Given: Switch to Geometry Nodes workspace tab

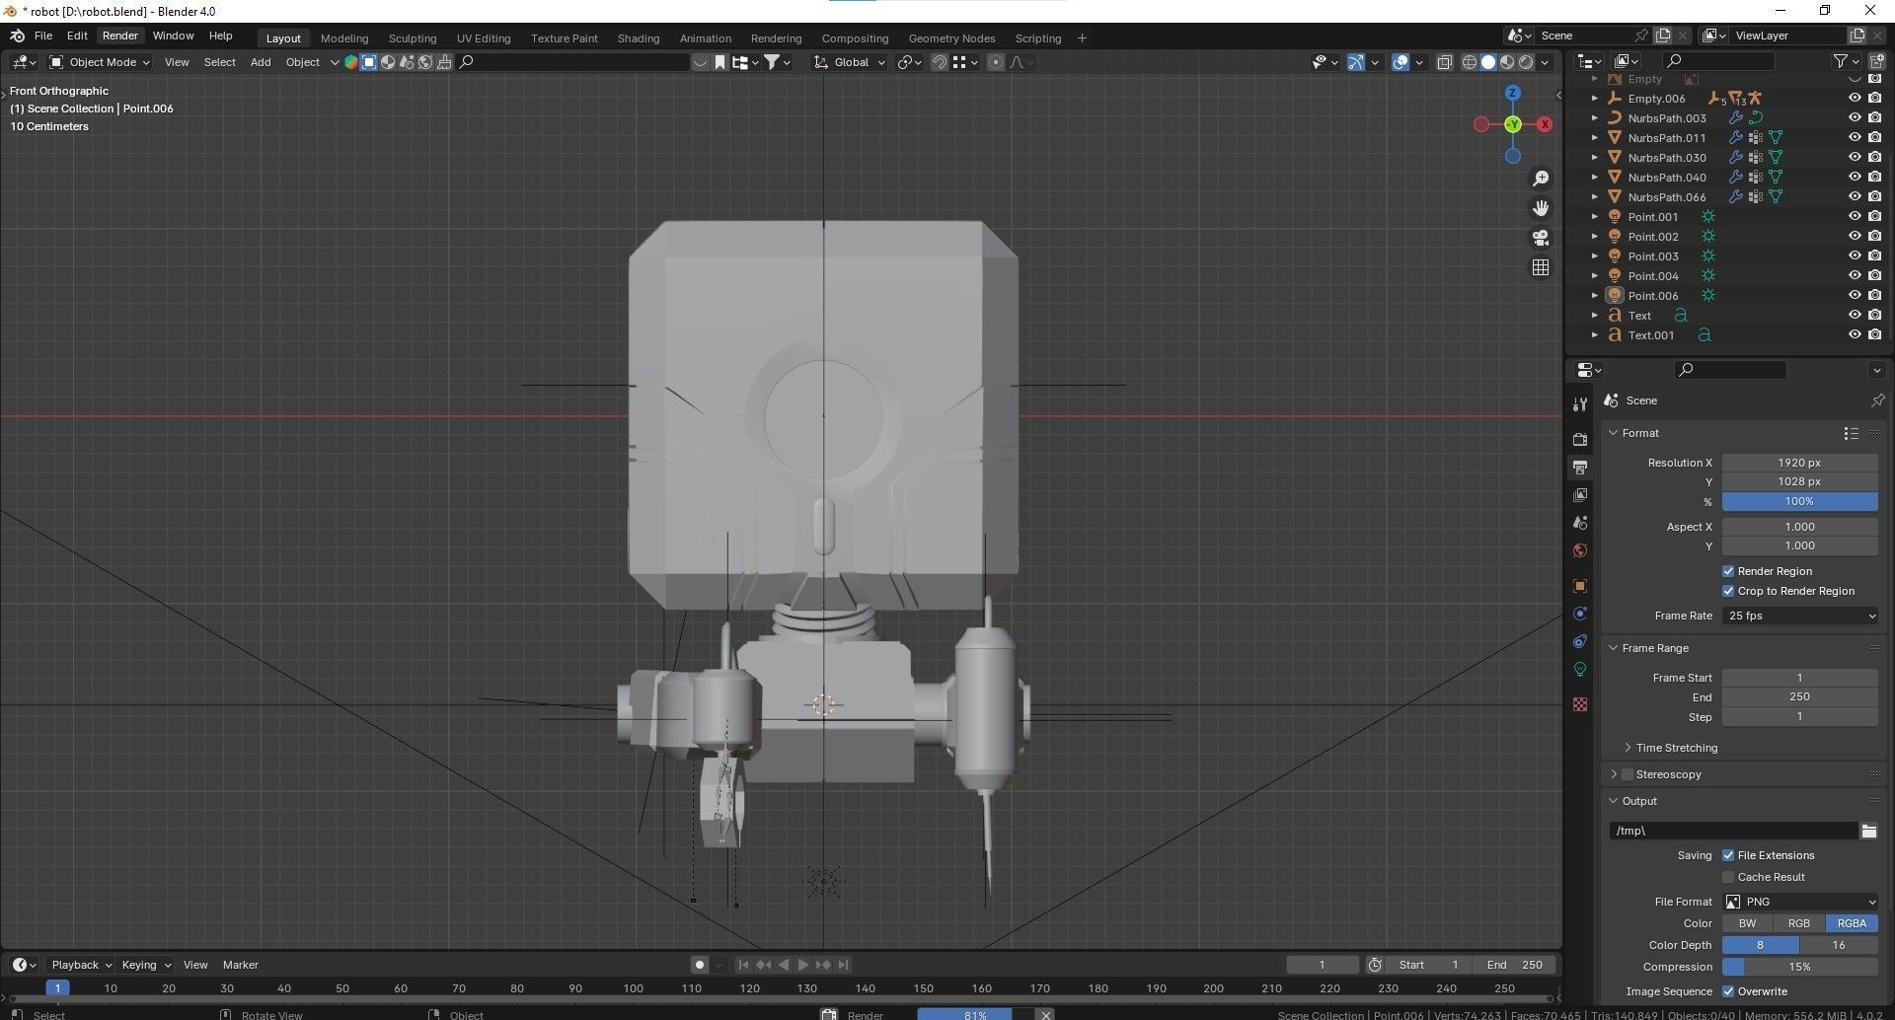Looking at the screenshot, I should [x=951, y=38].
